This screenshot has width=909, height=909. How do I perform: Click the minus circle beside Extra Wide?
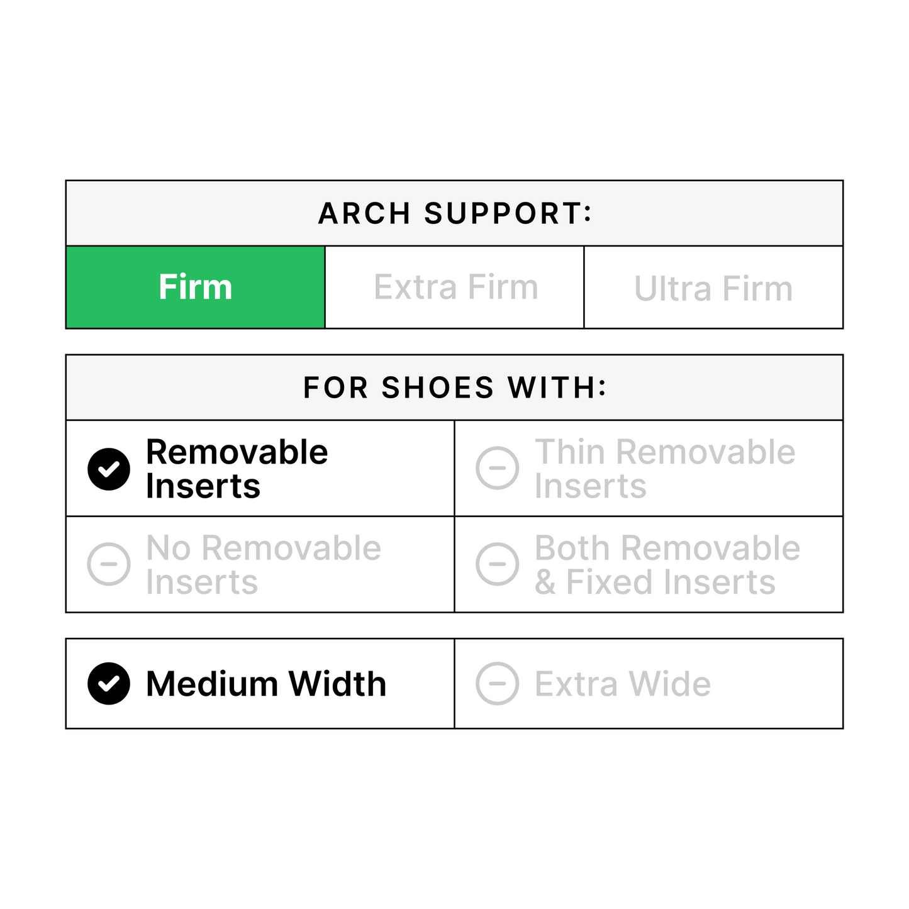click(498, 684)
